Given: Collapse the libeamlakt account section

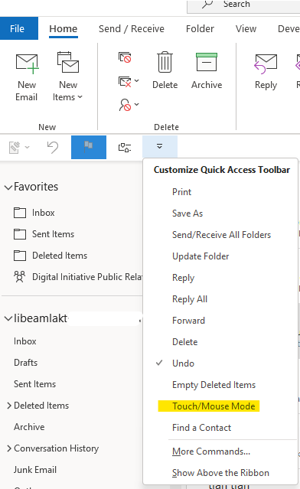Looking at the screenshot, I should coord(8,318).
